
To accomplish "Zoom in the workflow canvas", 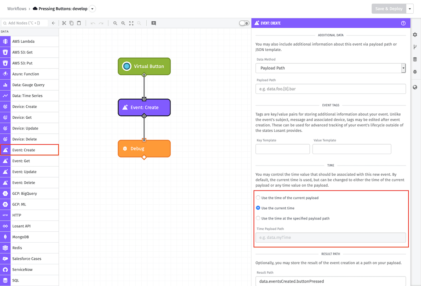I will 123,23.
